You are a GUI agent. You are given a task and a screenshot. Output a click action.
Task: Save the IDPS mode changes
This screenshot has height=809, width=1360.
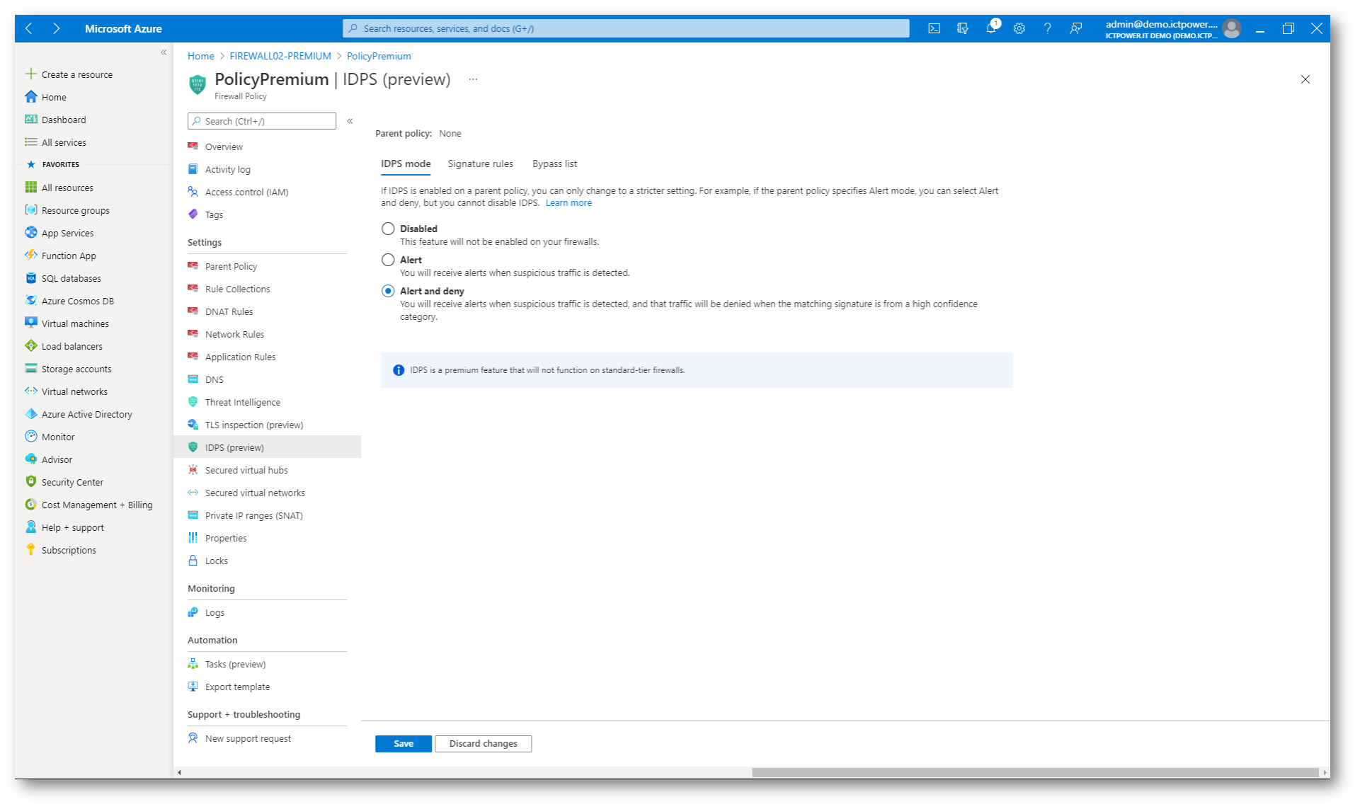(404, 743)
